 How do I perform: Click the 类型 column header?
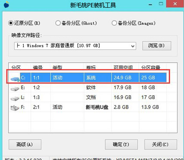pos(57,67)
